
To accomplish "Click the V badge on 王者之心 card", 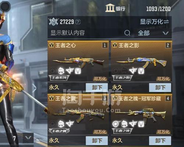I will coord(52,45).
